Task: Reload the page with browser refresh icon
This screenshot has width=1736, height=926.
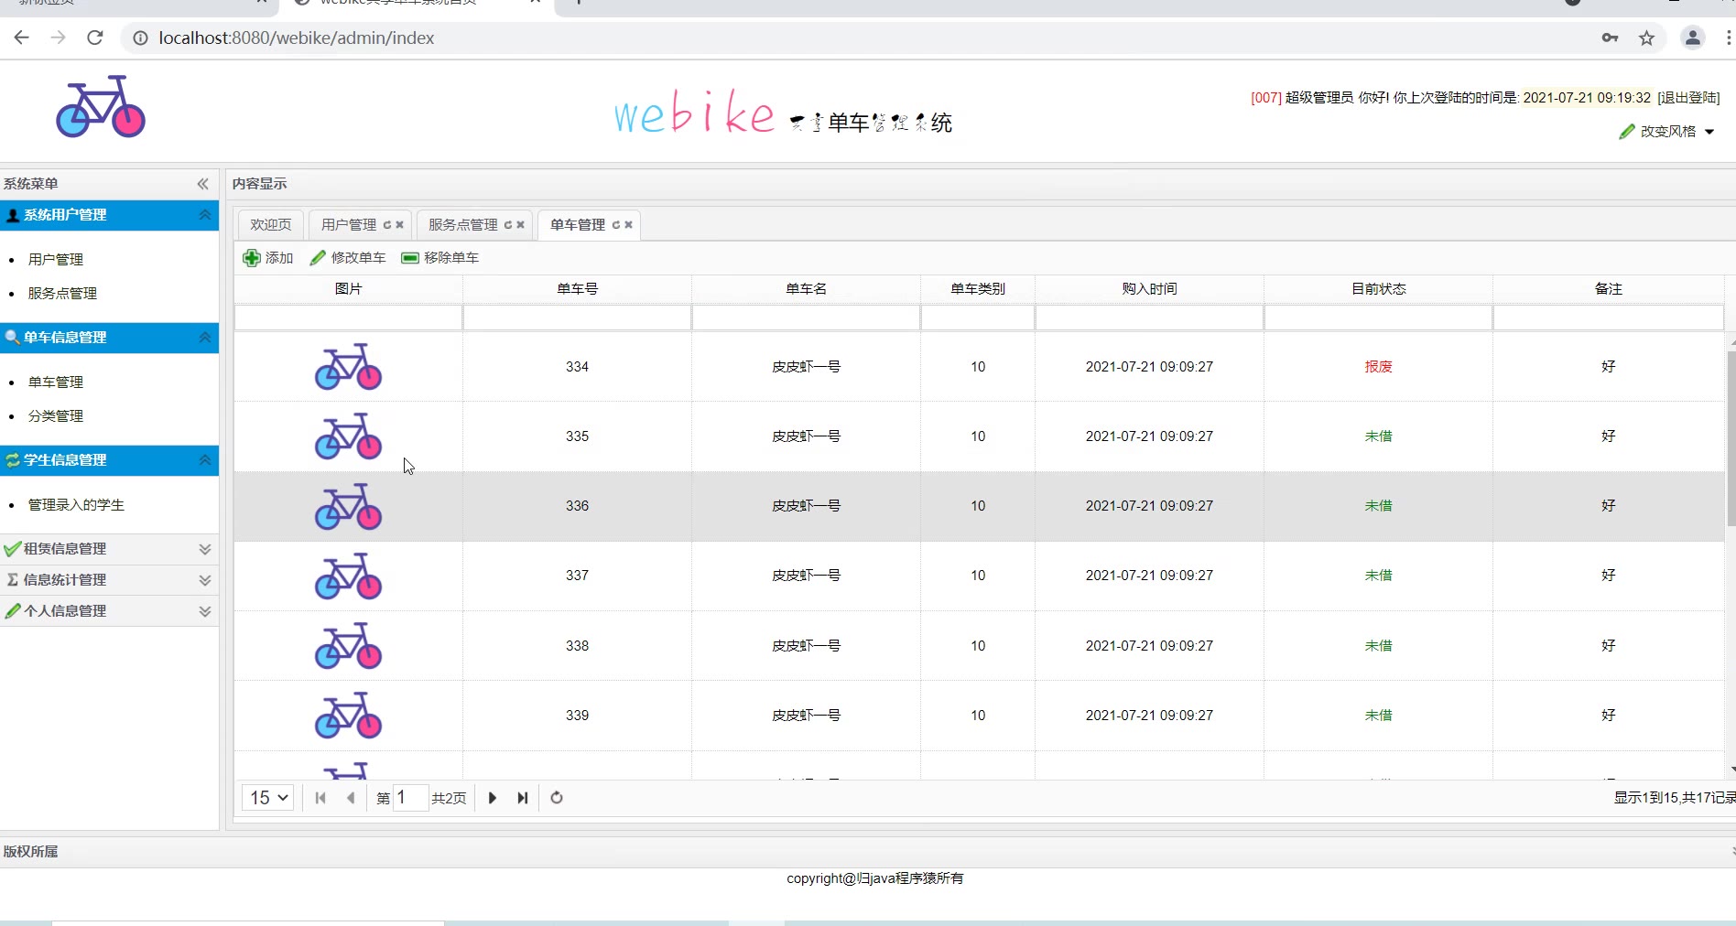Action: click(95, 38)
